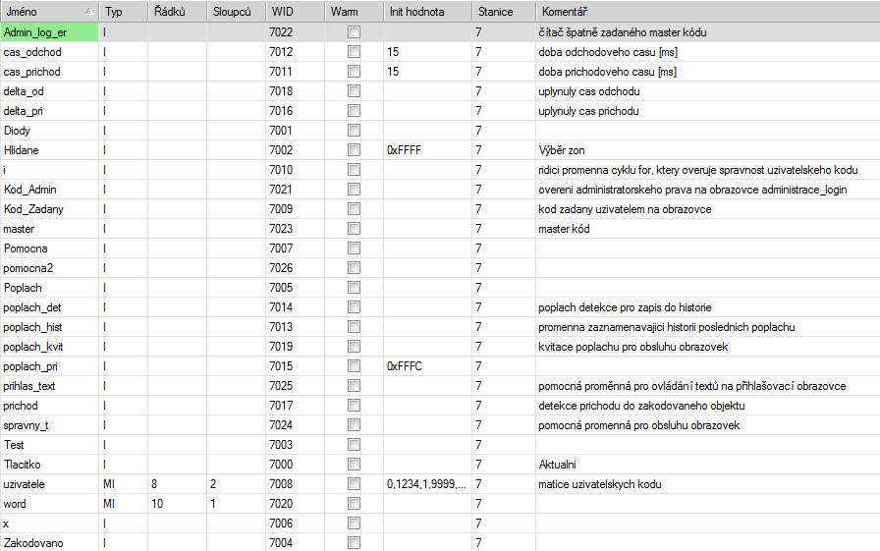Select the prichod variable name
Image resolution: width=880 pixels, height=551 pixels.
(x=21, y=406)
